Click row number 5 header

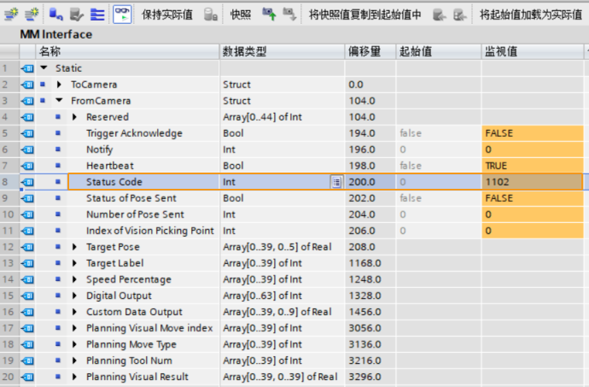[x=9, y=133]
